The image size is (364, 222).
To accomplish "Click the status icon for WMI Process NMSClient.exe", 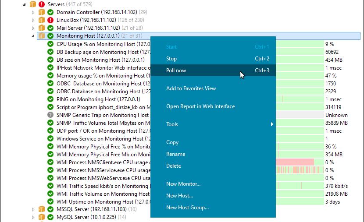I will [50, 162].
